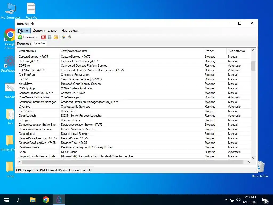Select CDPUserSvc_47c75 in the list
The width and height of the screenshot is (273, 205).
32,70
